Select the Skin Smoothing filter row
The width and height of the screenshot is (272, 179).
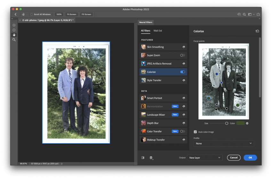(x=163, y=47)
